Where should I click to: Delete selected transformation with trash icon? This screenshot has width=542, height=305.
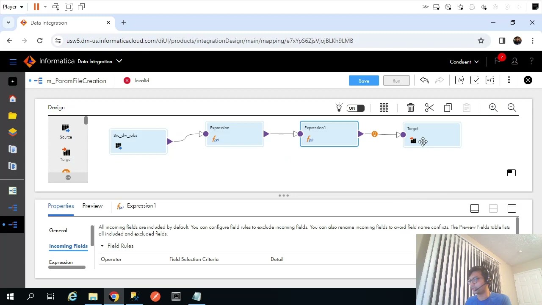tap(411, 108)
